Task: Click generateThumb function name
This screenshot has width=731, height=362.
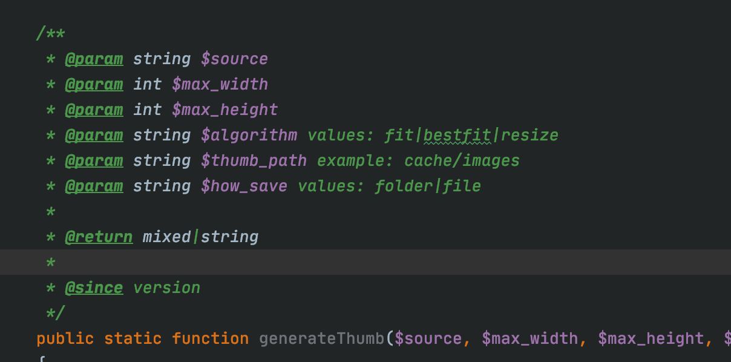Action: tap(321, 339)
